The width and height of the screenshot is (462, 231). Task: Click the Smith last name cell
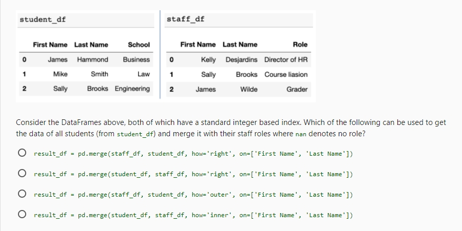[99, 74]
